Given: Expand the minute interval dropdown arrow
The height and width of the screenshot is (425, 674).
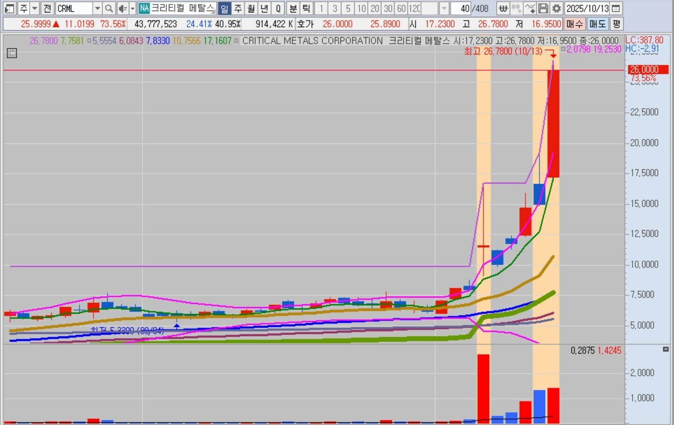Looking at the screenshot, I should (444, 8).
